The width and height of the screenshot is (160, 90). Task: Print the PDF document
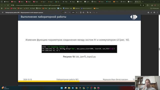(x=154, y=12)
